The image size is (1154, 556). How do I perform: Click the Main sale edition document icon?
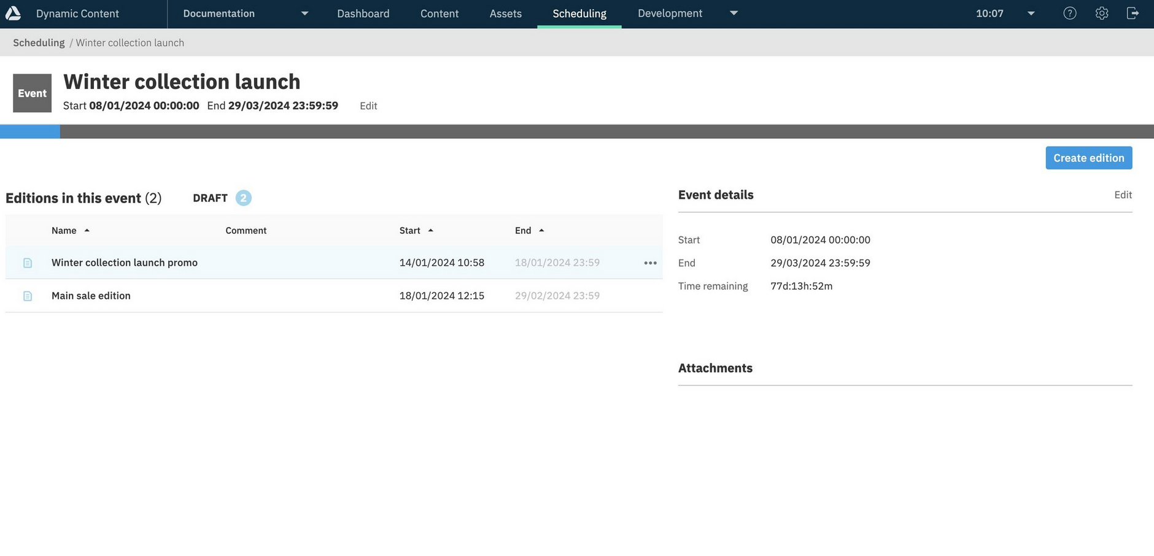(28, 296)
